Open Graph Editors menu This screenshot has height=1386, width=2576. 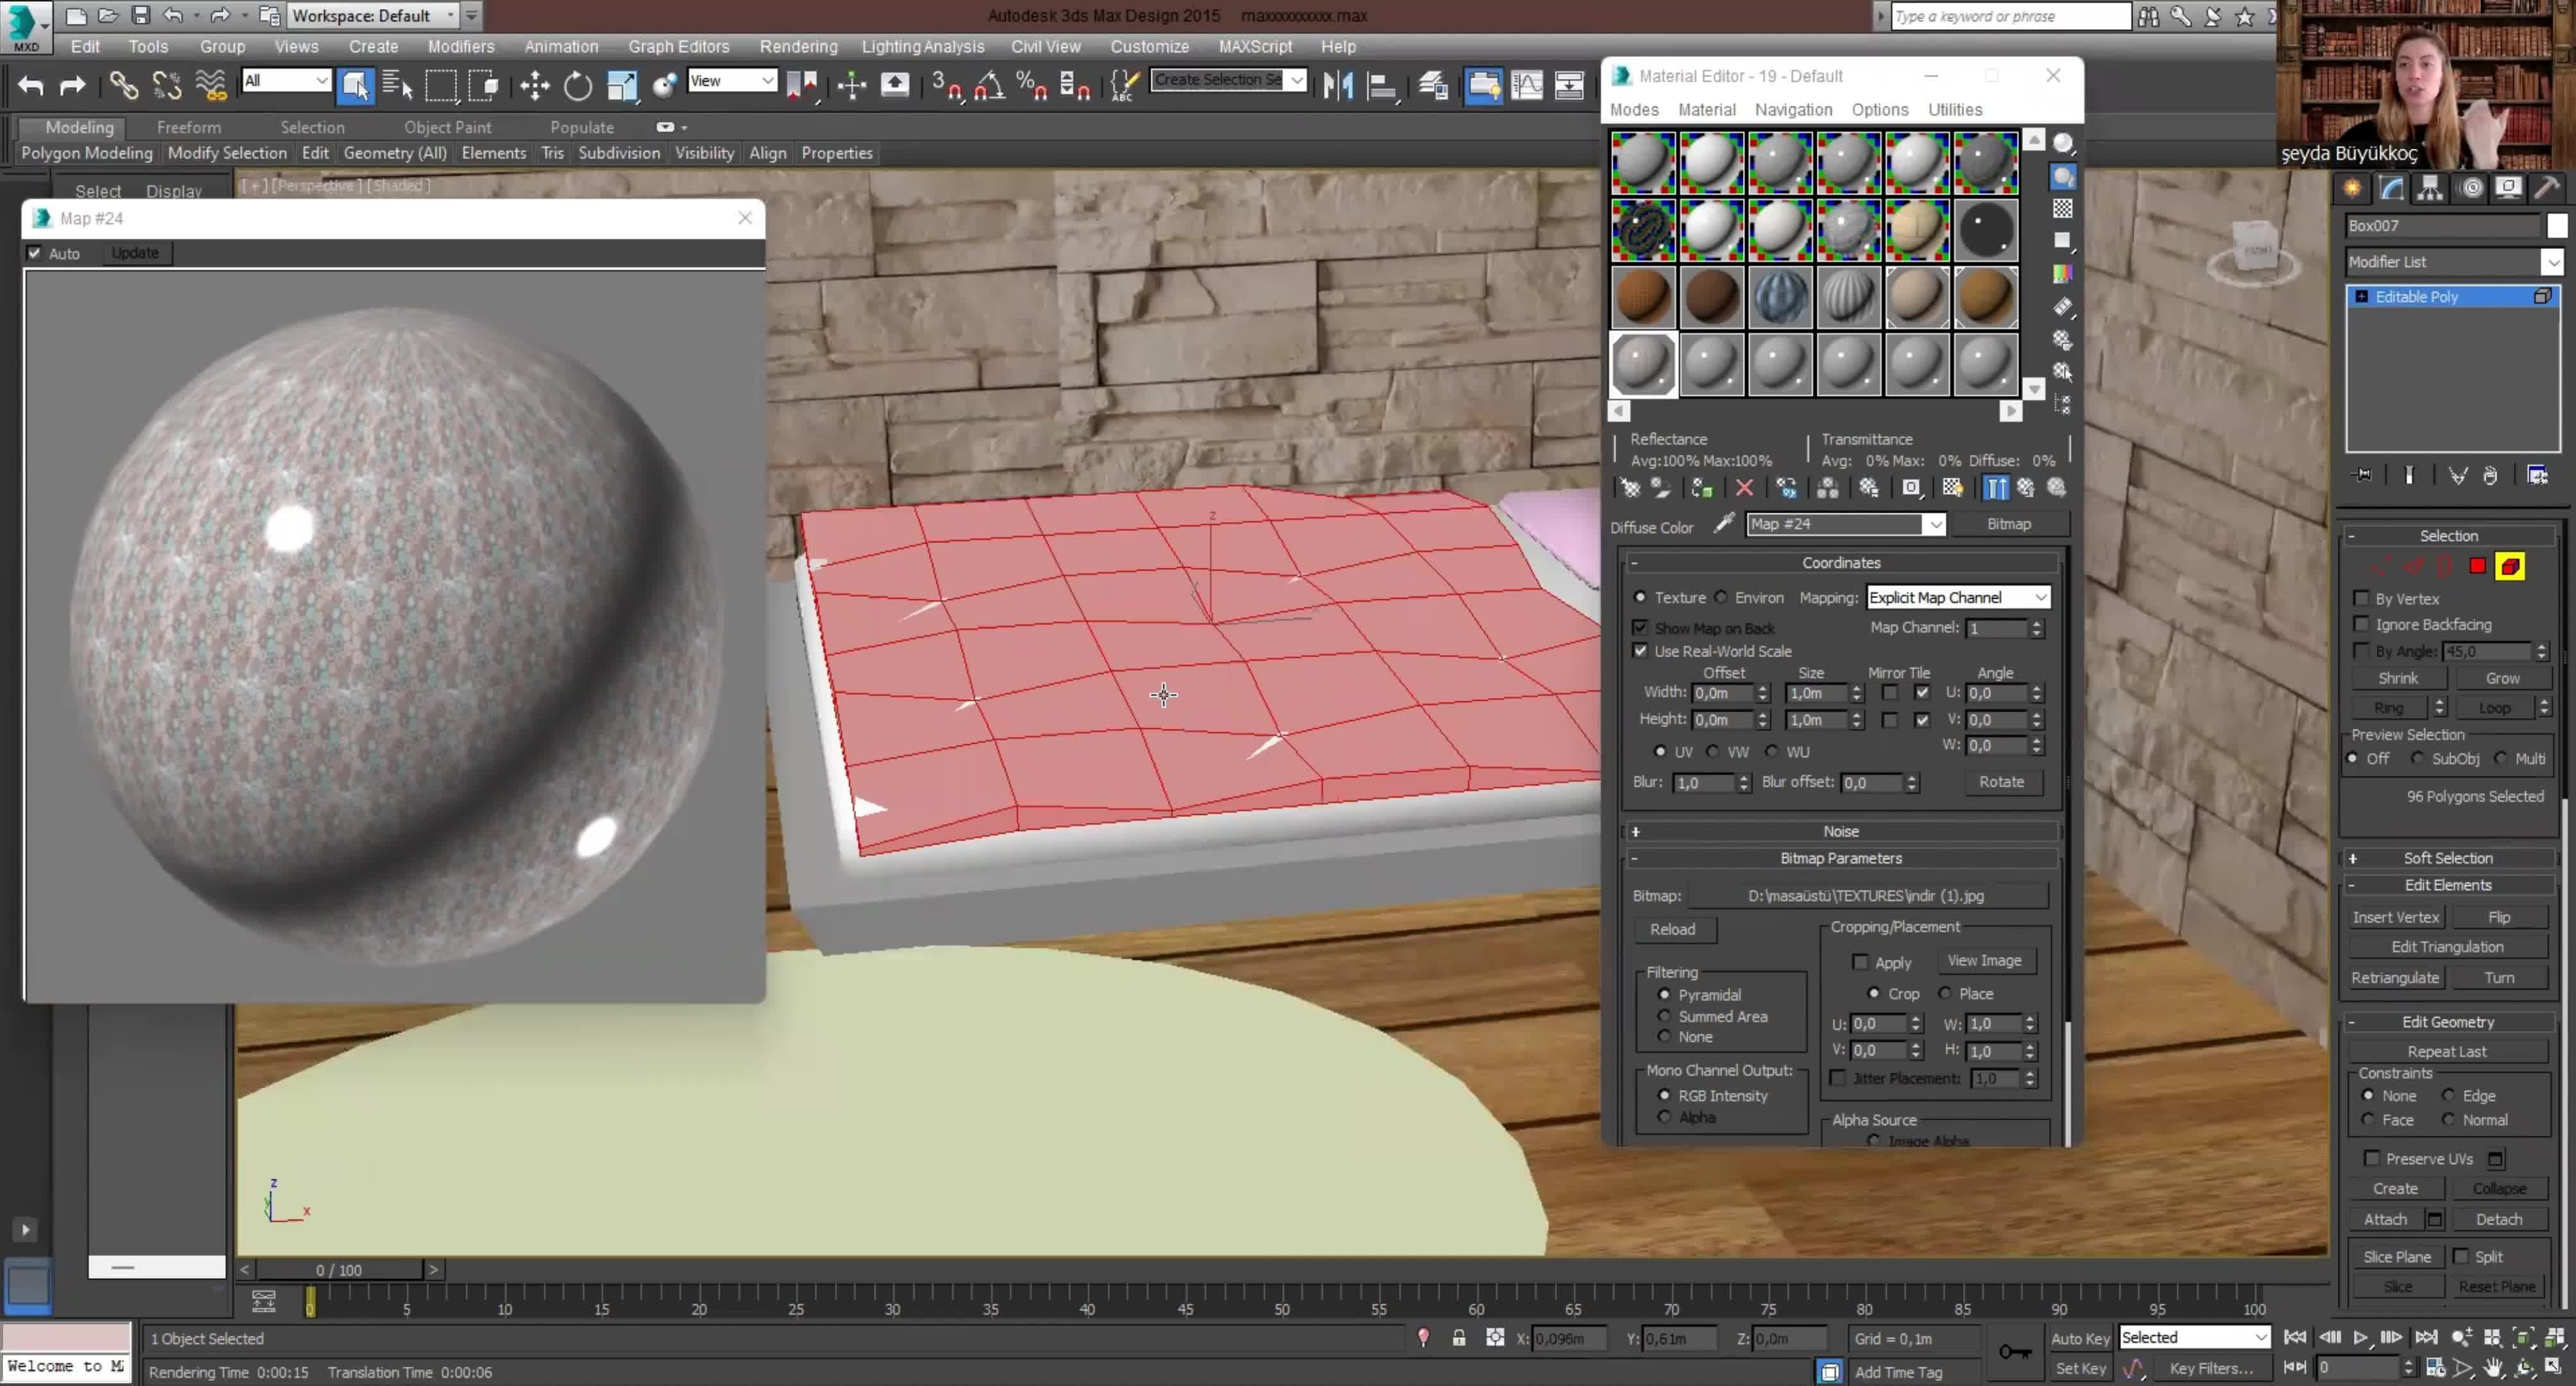pyautogui.click(x=678, y=46)
